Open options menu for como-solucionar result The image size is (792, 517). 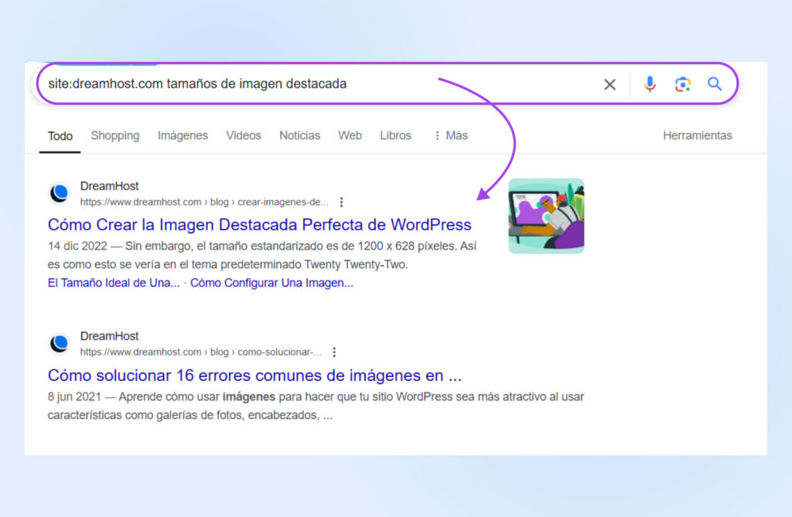[334, 352]
